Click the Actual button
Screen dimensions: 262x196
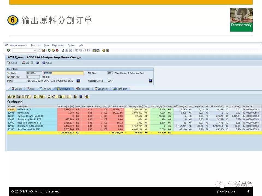47,63
